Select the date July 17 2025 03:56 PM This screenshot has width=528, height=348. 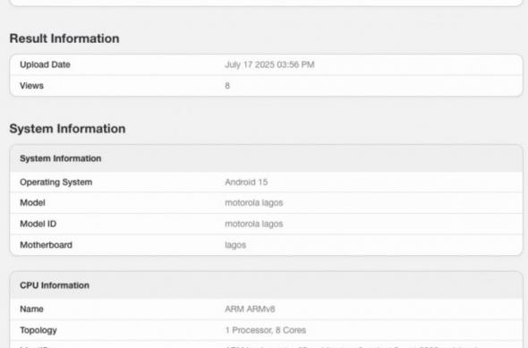(x=269, y=64)
